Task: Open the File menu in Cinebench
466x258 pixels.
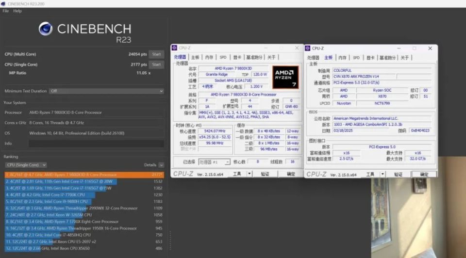Action: pyautogui.click(x=6, y=11)
